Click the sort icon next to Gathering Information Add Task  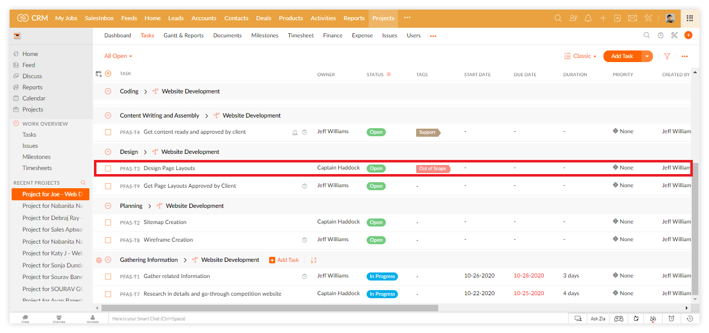pos(314,260)
